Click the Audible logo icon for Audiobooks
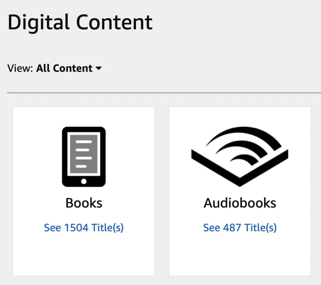This screenshot has width=321, height=285. point(240,156)
